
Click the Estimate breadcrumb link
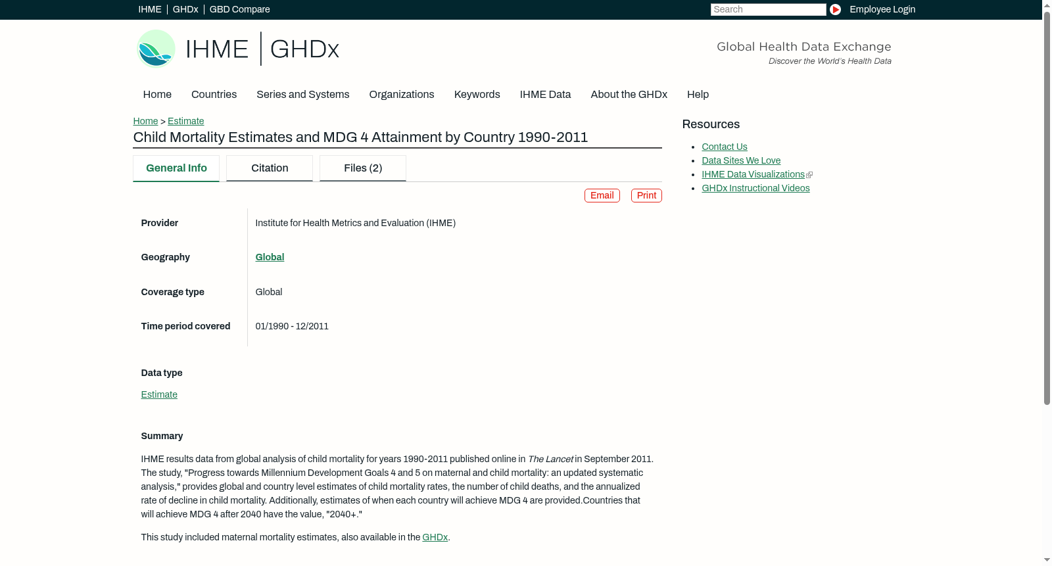[186, 121]
